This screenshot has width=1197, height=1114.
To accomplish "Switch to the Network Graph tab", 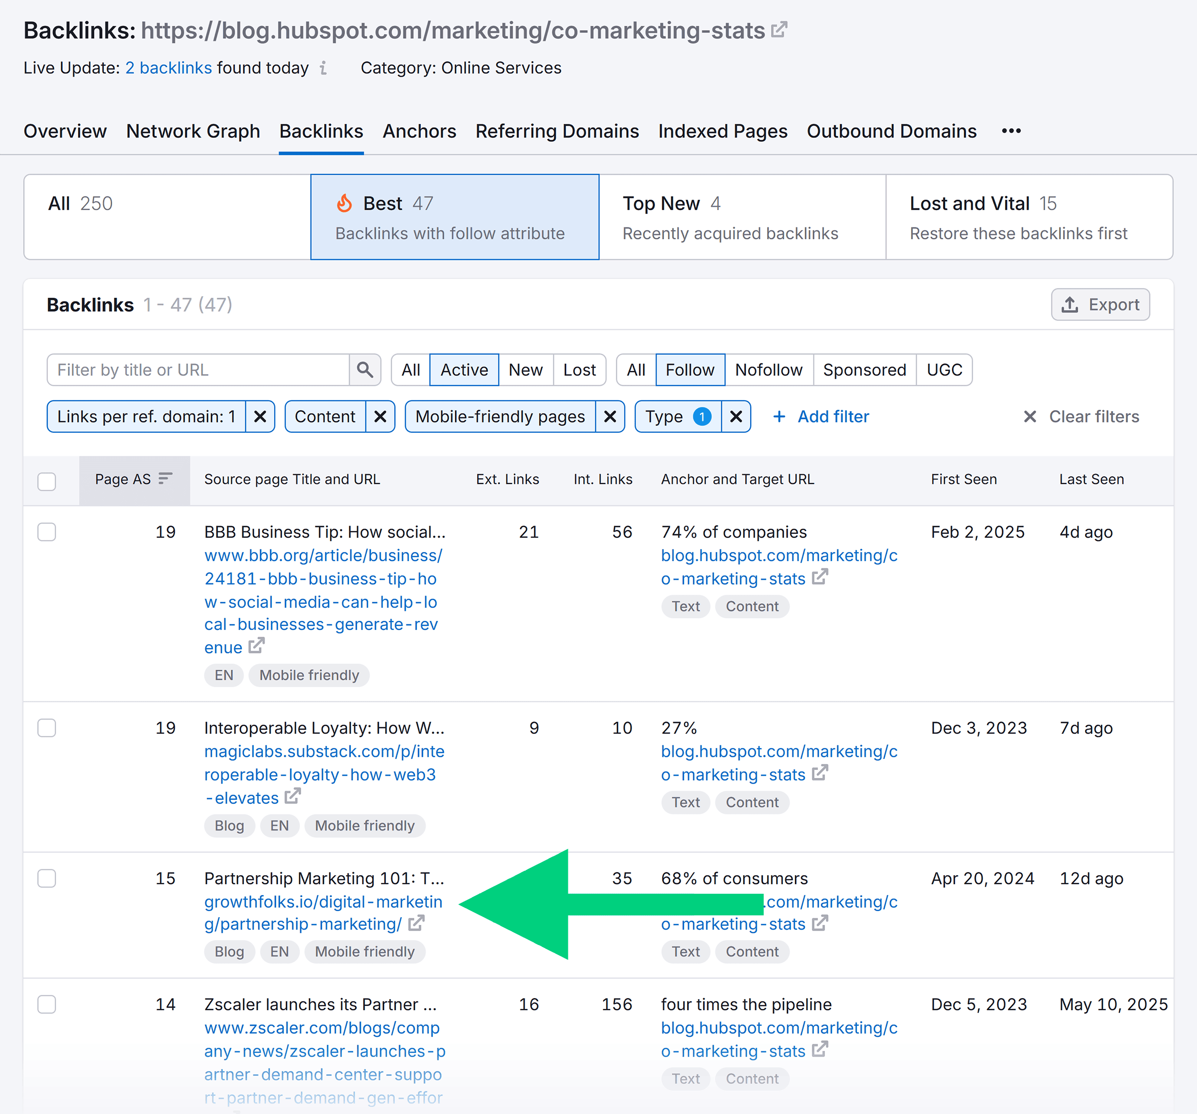I will pos(193,131).
